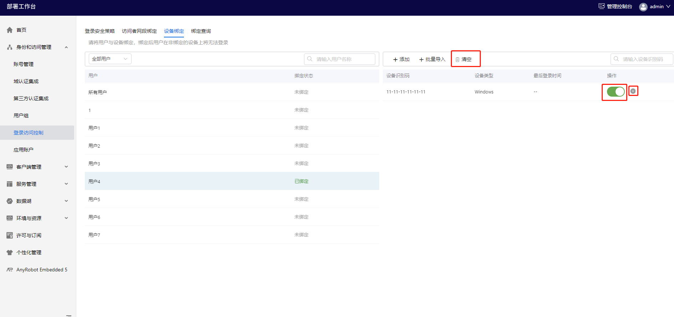Select the 用户1 row
The image size is (674, 317).
(232, 128)
